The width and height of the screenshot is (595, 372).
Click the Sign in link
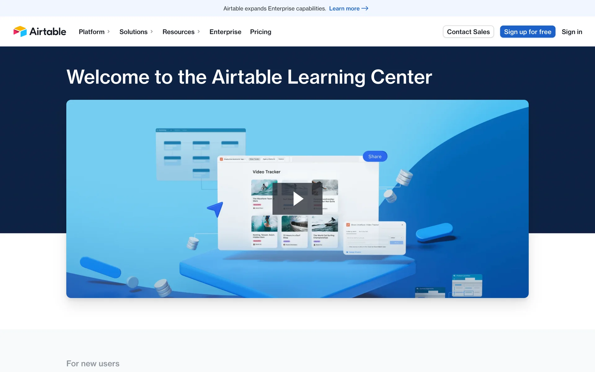pyautogui.click(x=571, y=32)
